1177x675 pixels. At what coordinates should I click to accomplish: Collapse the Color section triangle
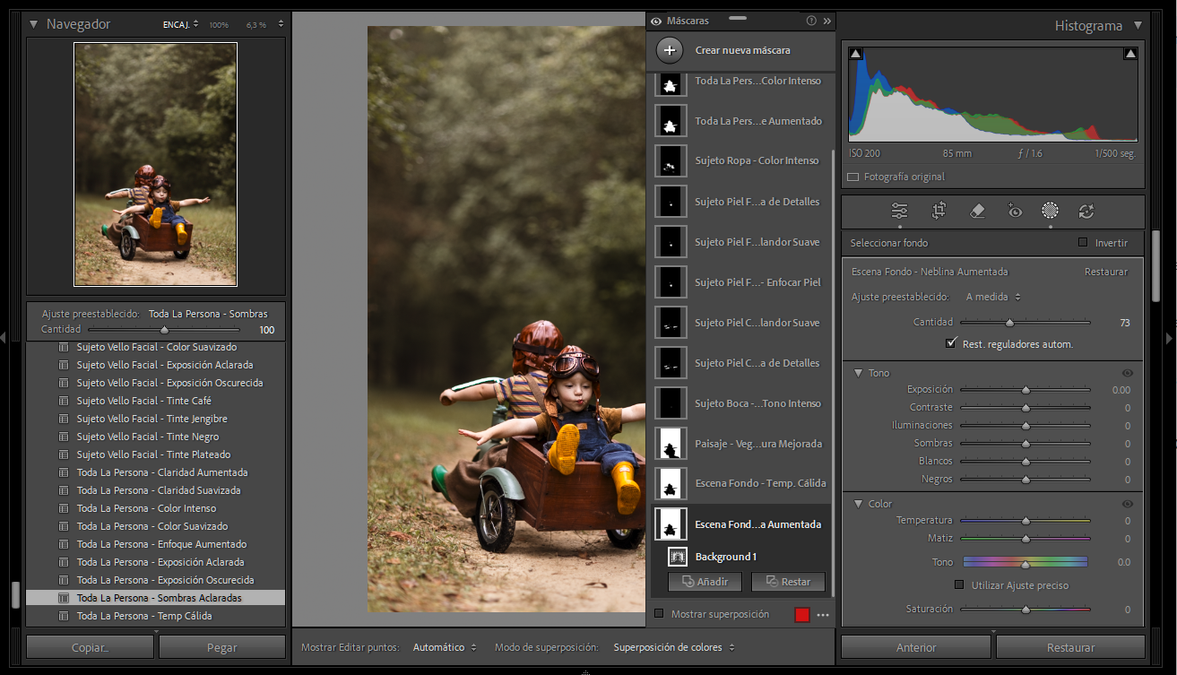858,504
